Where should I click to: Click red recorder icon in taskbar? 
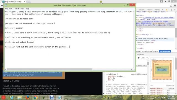pyautogui.click(x=4, y=97)
